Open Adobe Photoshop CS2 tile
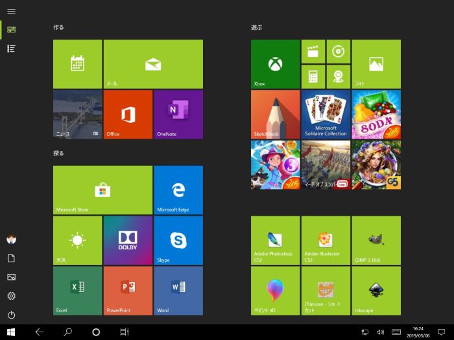This screenshot has width=454, height=340. point(275,240)
